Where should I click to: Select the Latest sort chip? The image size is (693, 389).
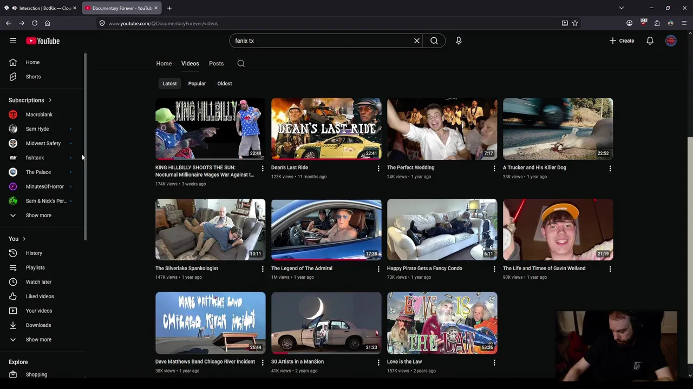169,84
